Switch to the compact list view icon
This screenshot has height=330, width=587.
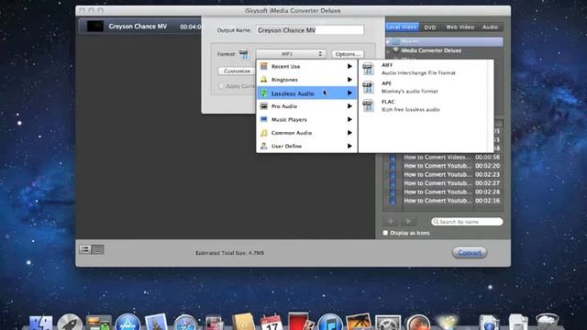point(98,249)
